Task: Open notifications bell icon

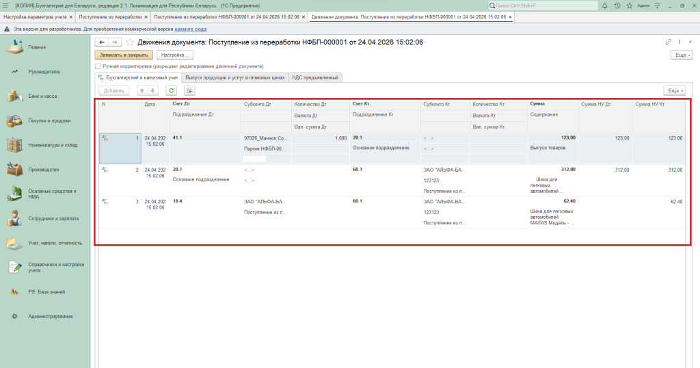Action: 603,5
